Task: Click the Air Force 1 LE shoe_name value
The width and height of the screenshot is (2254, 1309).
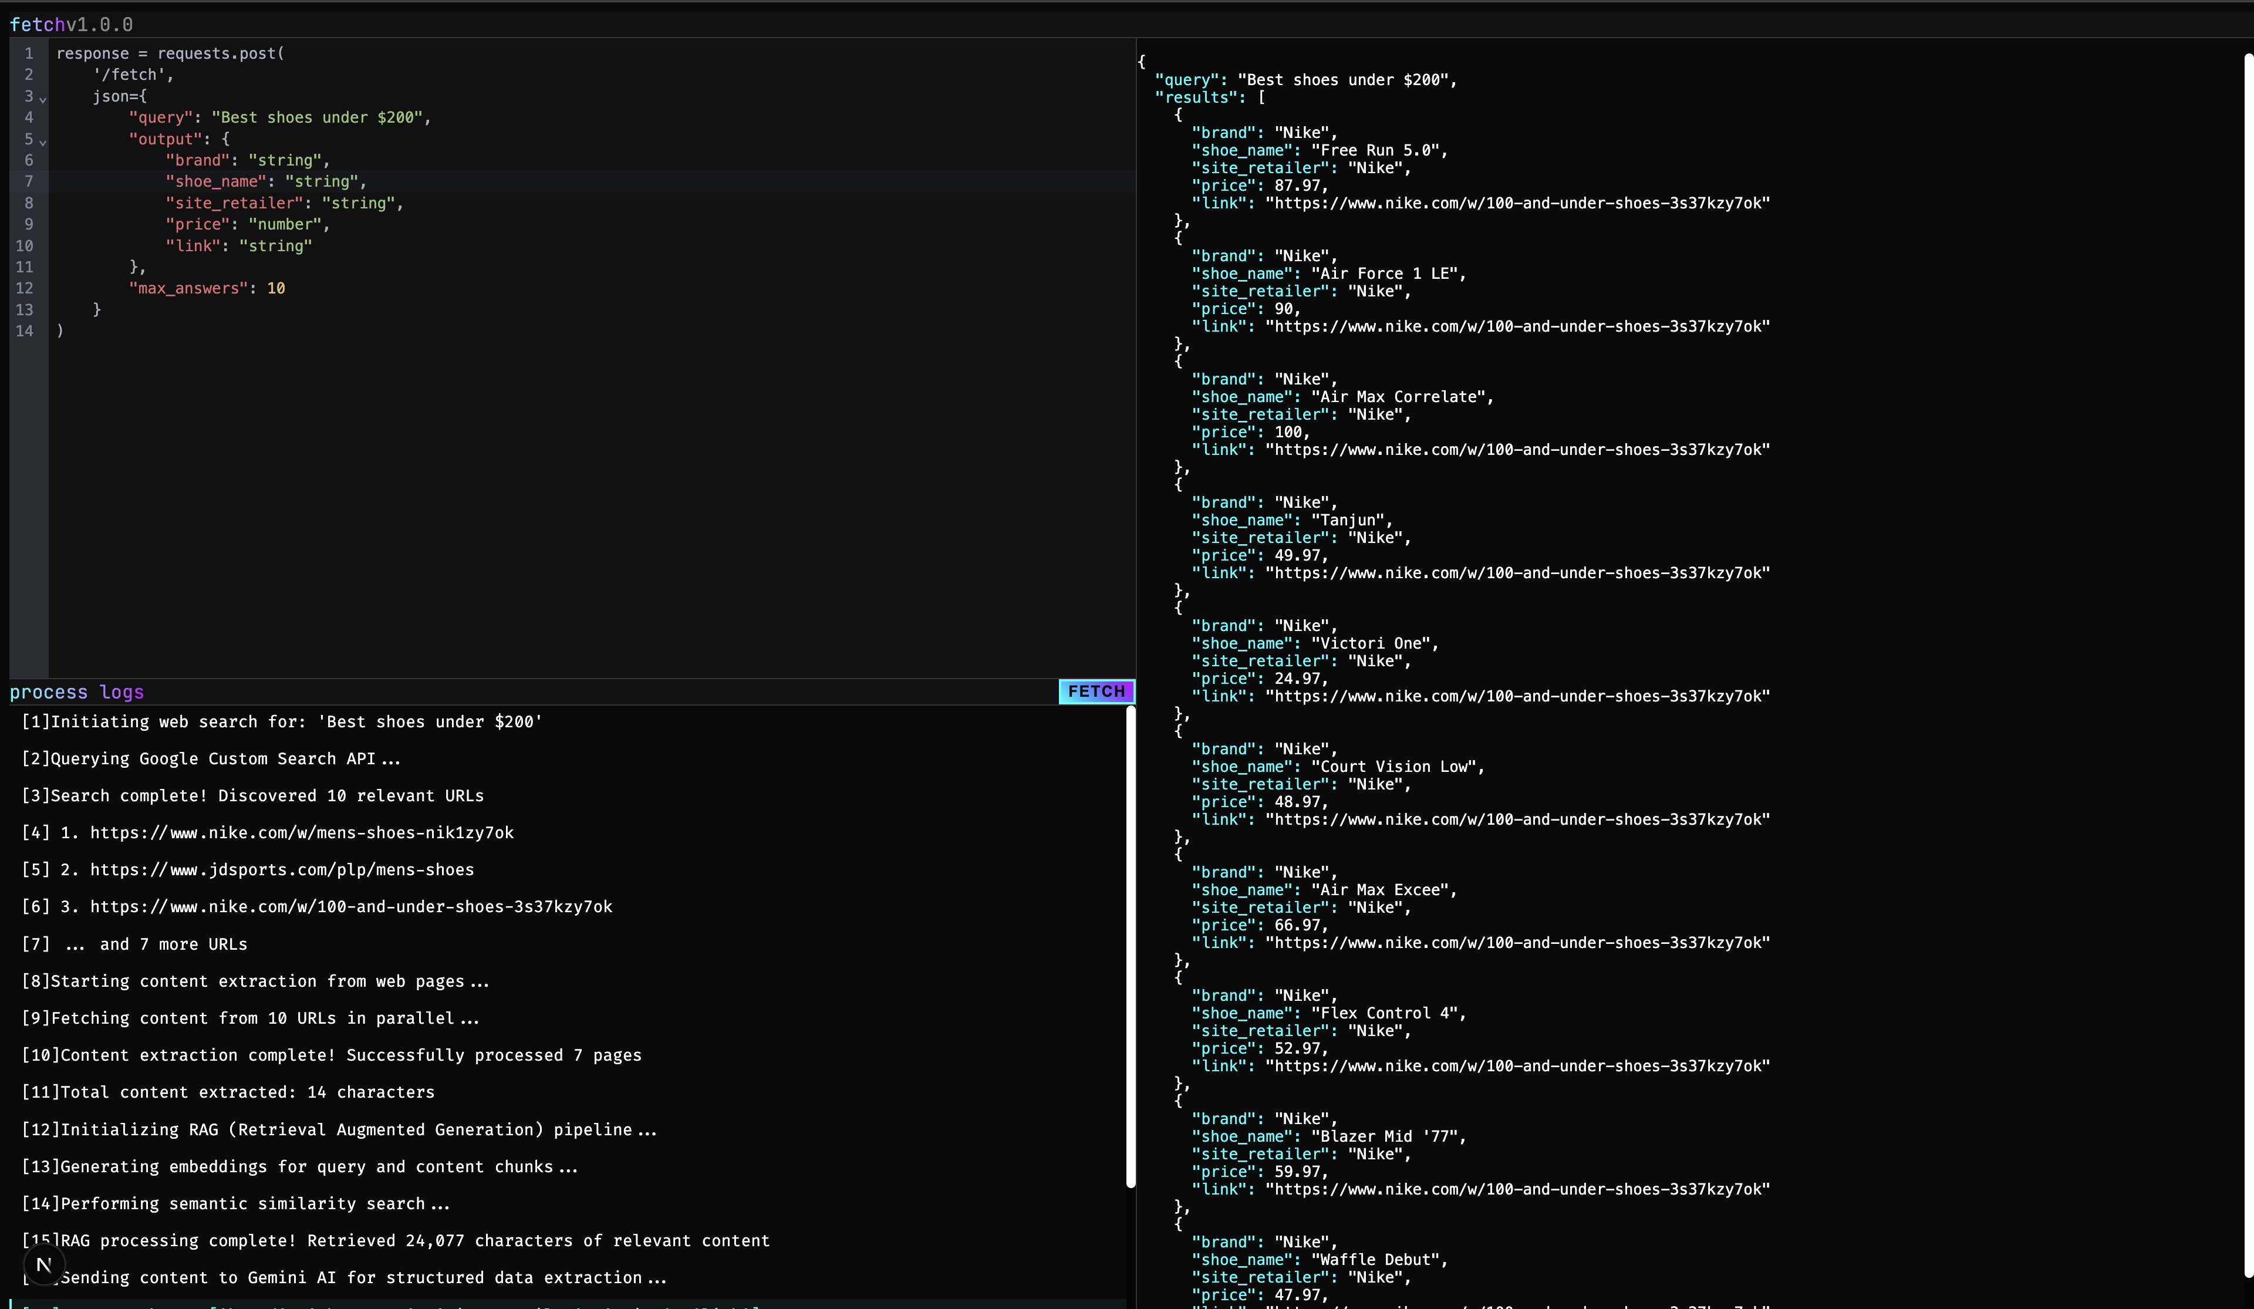Action: [x=1387, y=274]
